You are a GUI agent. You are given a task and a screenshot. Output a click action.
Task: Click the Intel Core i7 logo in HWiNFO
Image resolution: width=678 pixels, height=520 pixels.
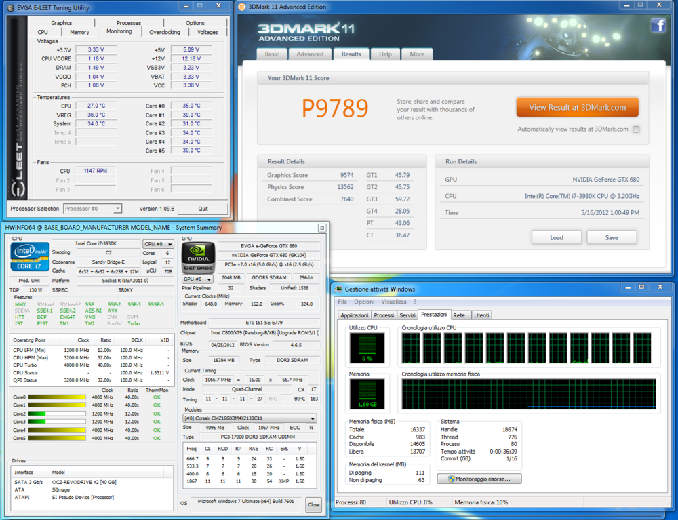pos(29,256)
